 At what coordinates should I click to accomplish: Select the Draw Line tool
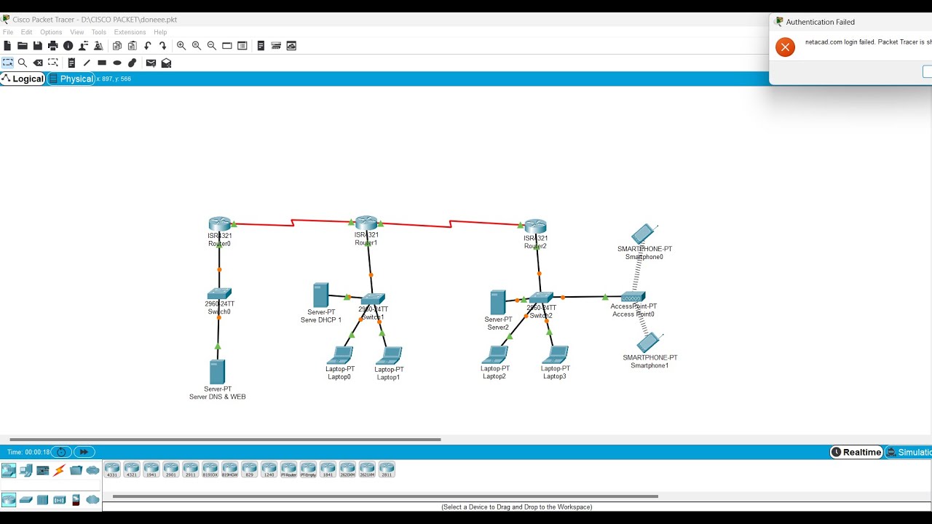click(x=87, y=63)
